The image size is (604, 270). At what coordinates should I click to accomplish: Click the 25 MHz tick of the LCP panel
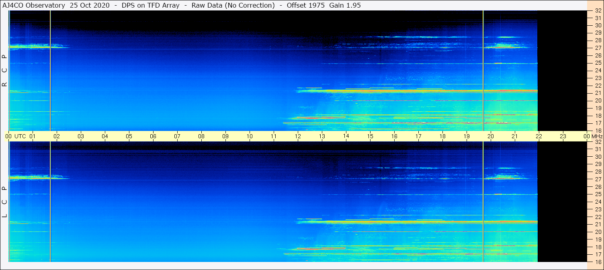598,194
